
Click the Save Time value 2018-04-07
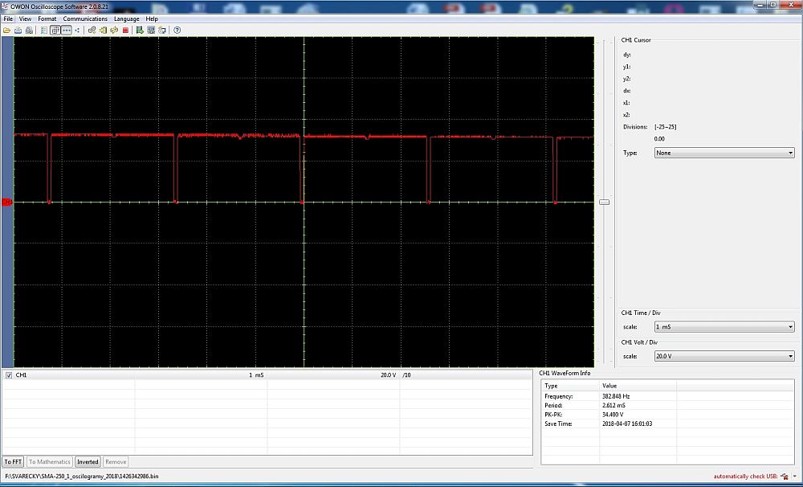(627, 424)
